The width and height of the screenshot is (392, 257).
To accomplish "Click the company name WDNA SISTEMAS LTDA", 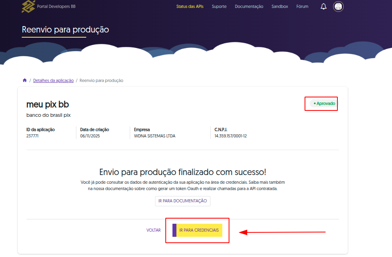I will click(x=155, y=136).
